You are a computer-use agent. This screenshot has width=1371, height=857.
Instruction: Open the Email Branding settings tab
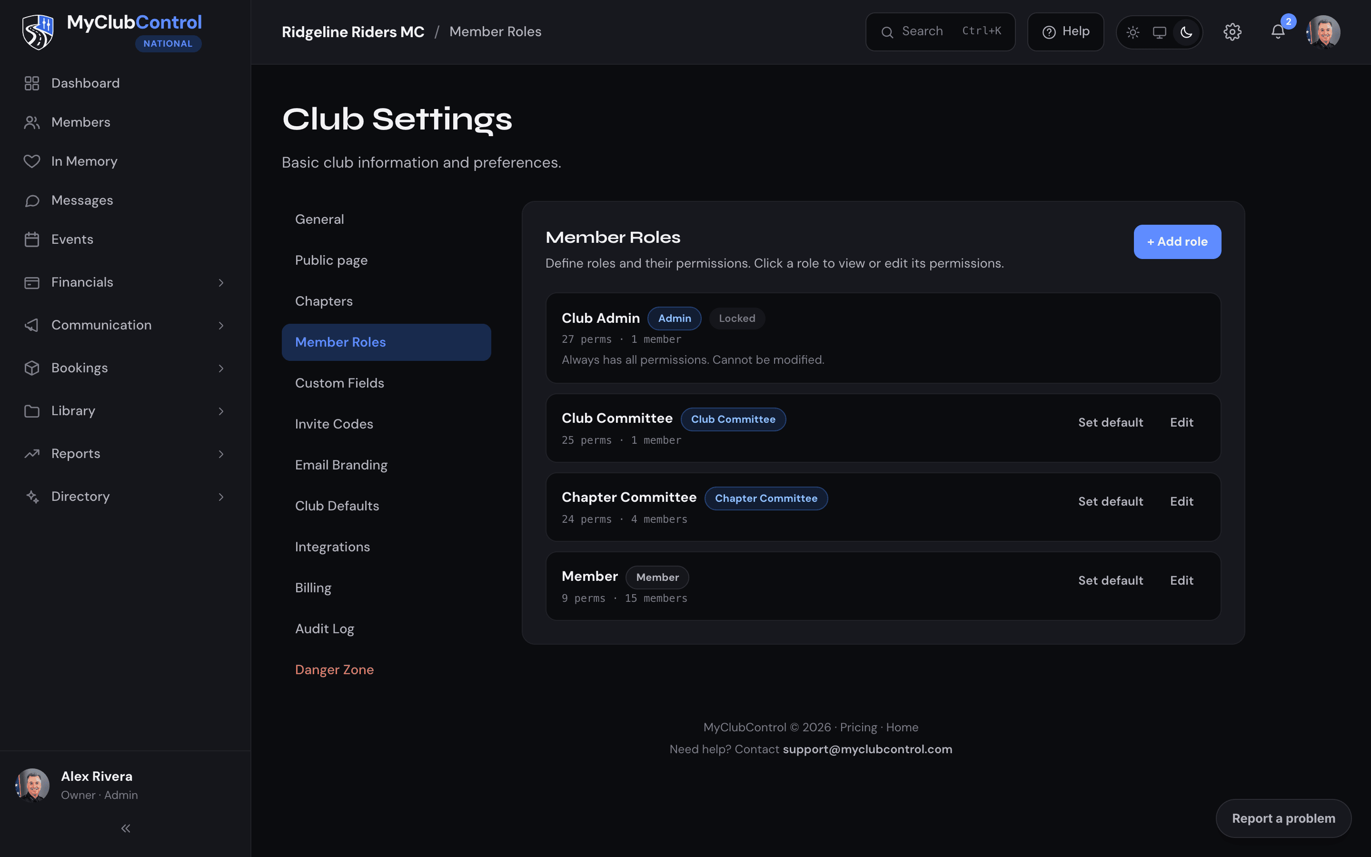tap(387, 465)
